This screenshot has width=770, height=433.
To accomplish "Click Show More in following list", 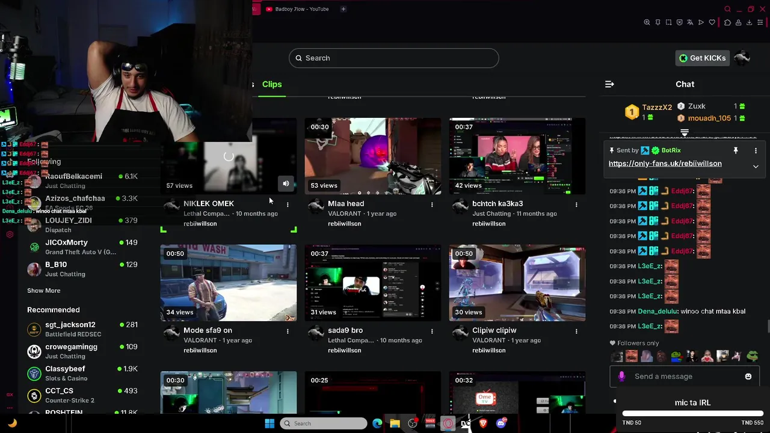I will (x=43, y=290).
